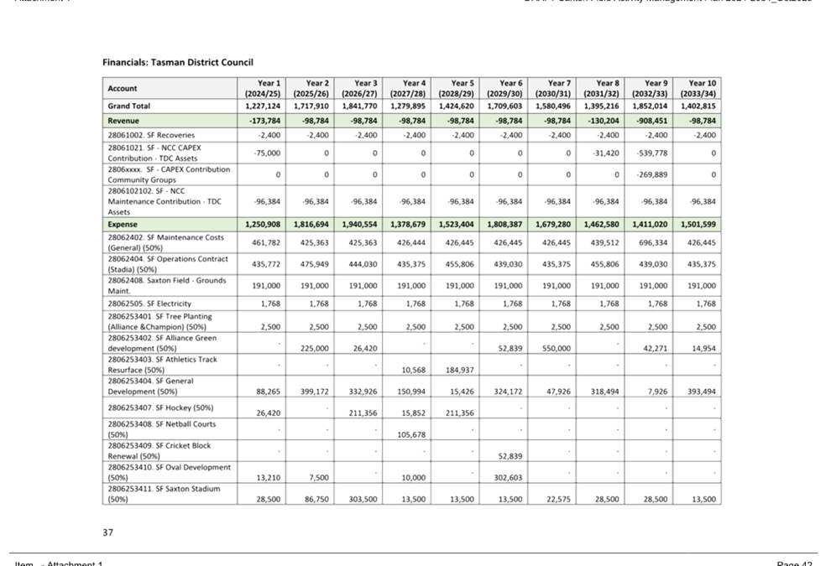Select row label 'SF - NCC CAPEX Contribution - TDC Assets'
The width and height of the screenshot is (826, 566).
click(154, 153)
